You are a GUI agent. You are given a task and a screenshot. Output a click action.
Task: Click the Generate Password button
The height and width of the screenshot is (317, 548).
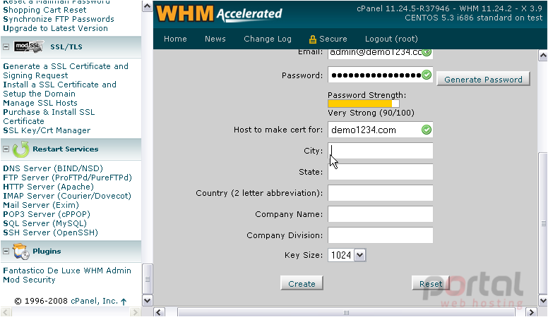pyautogui.click(x=483, y=79)
